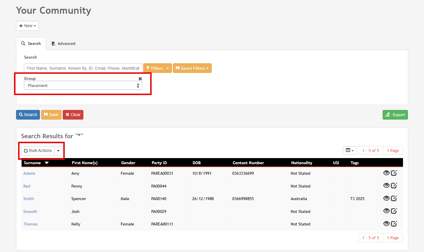Expand the Saved Filters dropdown
This screenshot has height=252, width=424.
(x=192, y=68)
